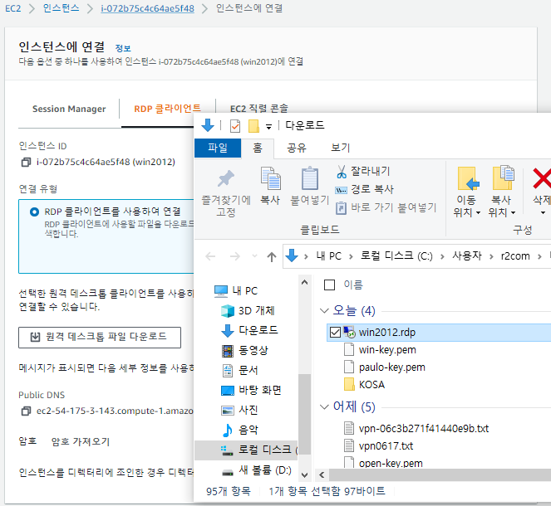
Task: Switch to the RDP 클라이언트 tab
Action: [167, 109]
